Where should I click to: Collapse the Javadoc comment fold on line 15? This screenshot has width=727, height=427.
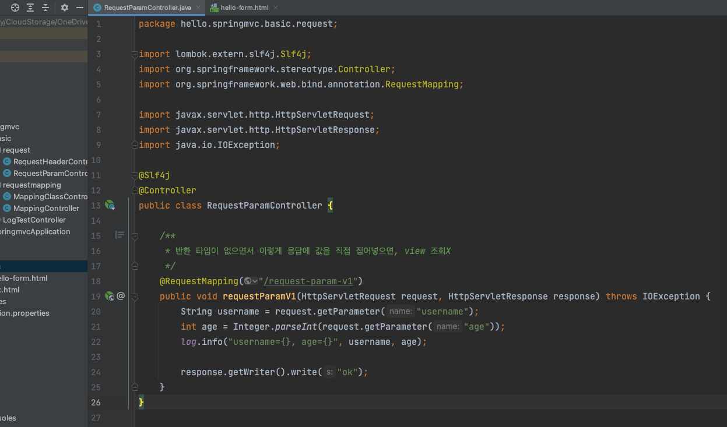pyautogui.click(x=135, y=236)
